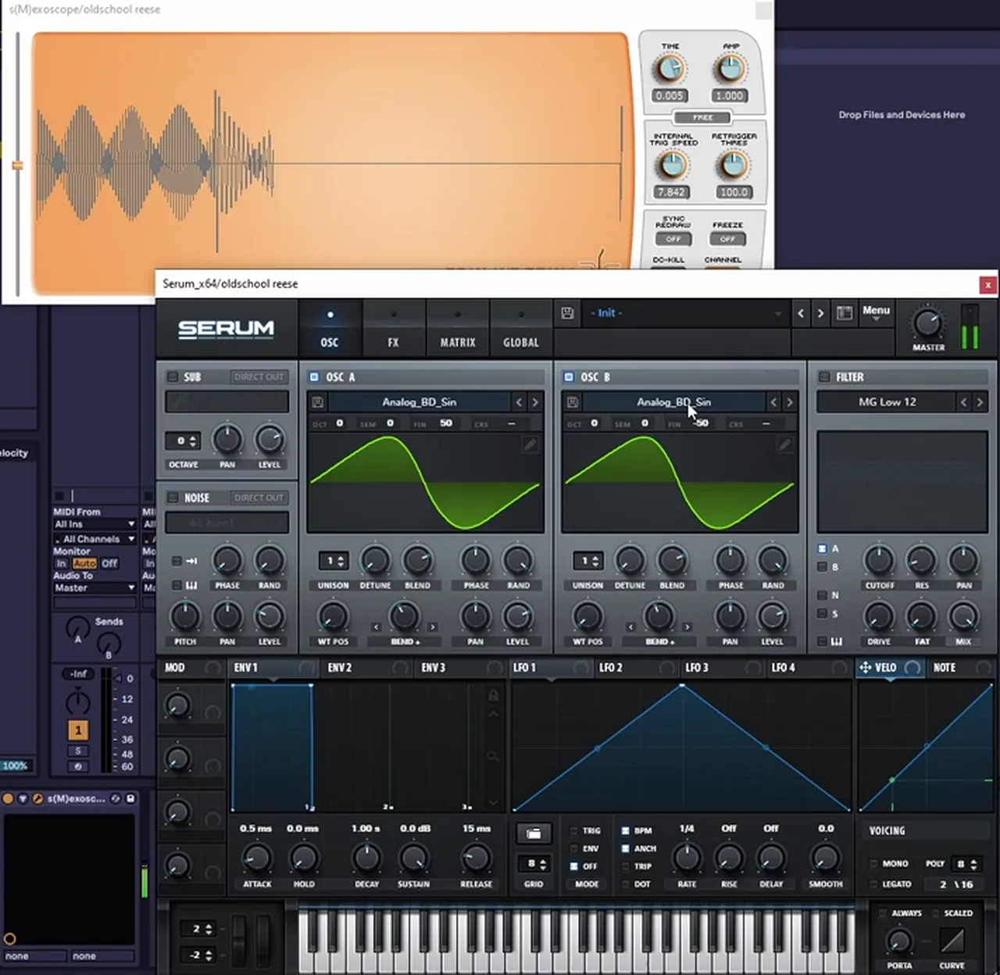Next filter type arrow
Screen dimensions: 1000x975
click(980, 402)
